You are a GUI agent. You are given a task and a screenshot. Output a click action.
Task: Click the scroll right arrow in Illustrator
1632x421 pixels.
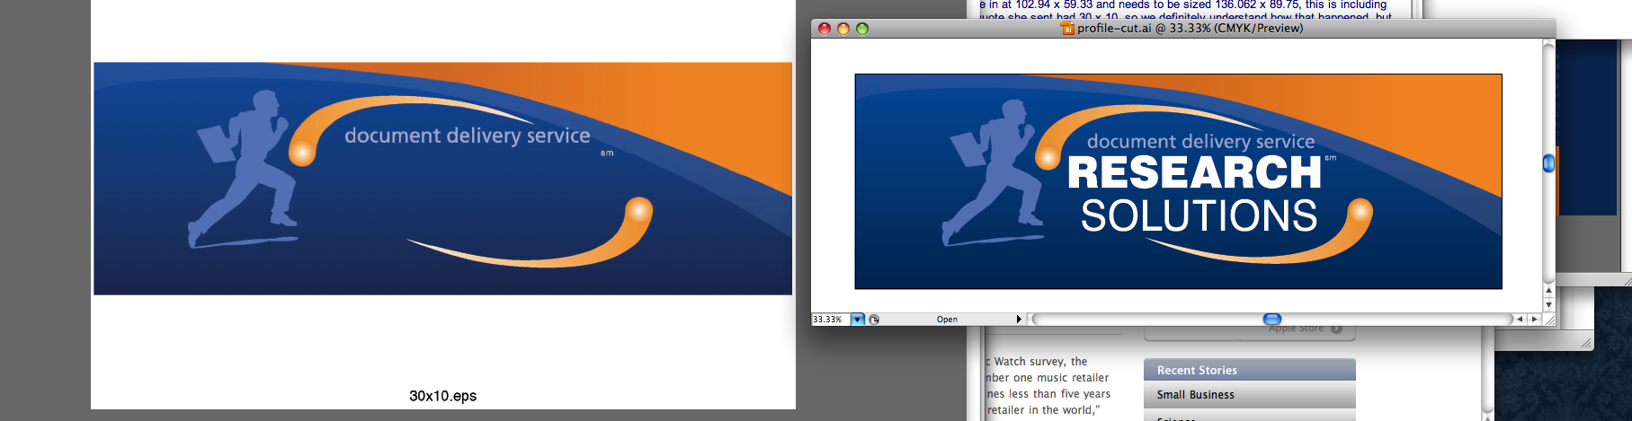pos(1534,320)
